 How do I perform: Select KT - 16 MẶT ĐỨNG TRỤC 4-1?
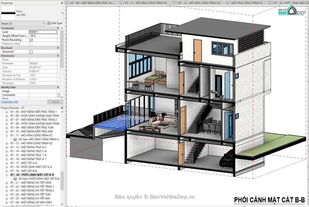click(x=29, y=159)
